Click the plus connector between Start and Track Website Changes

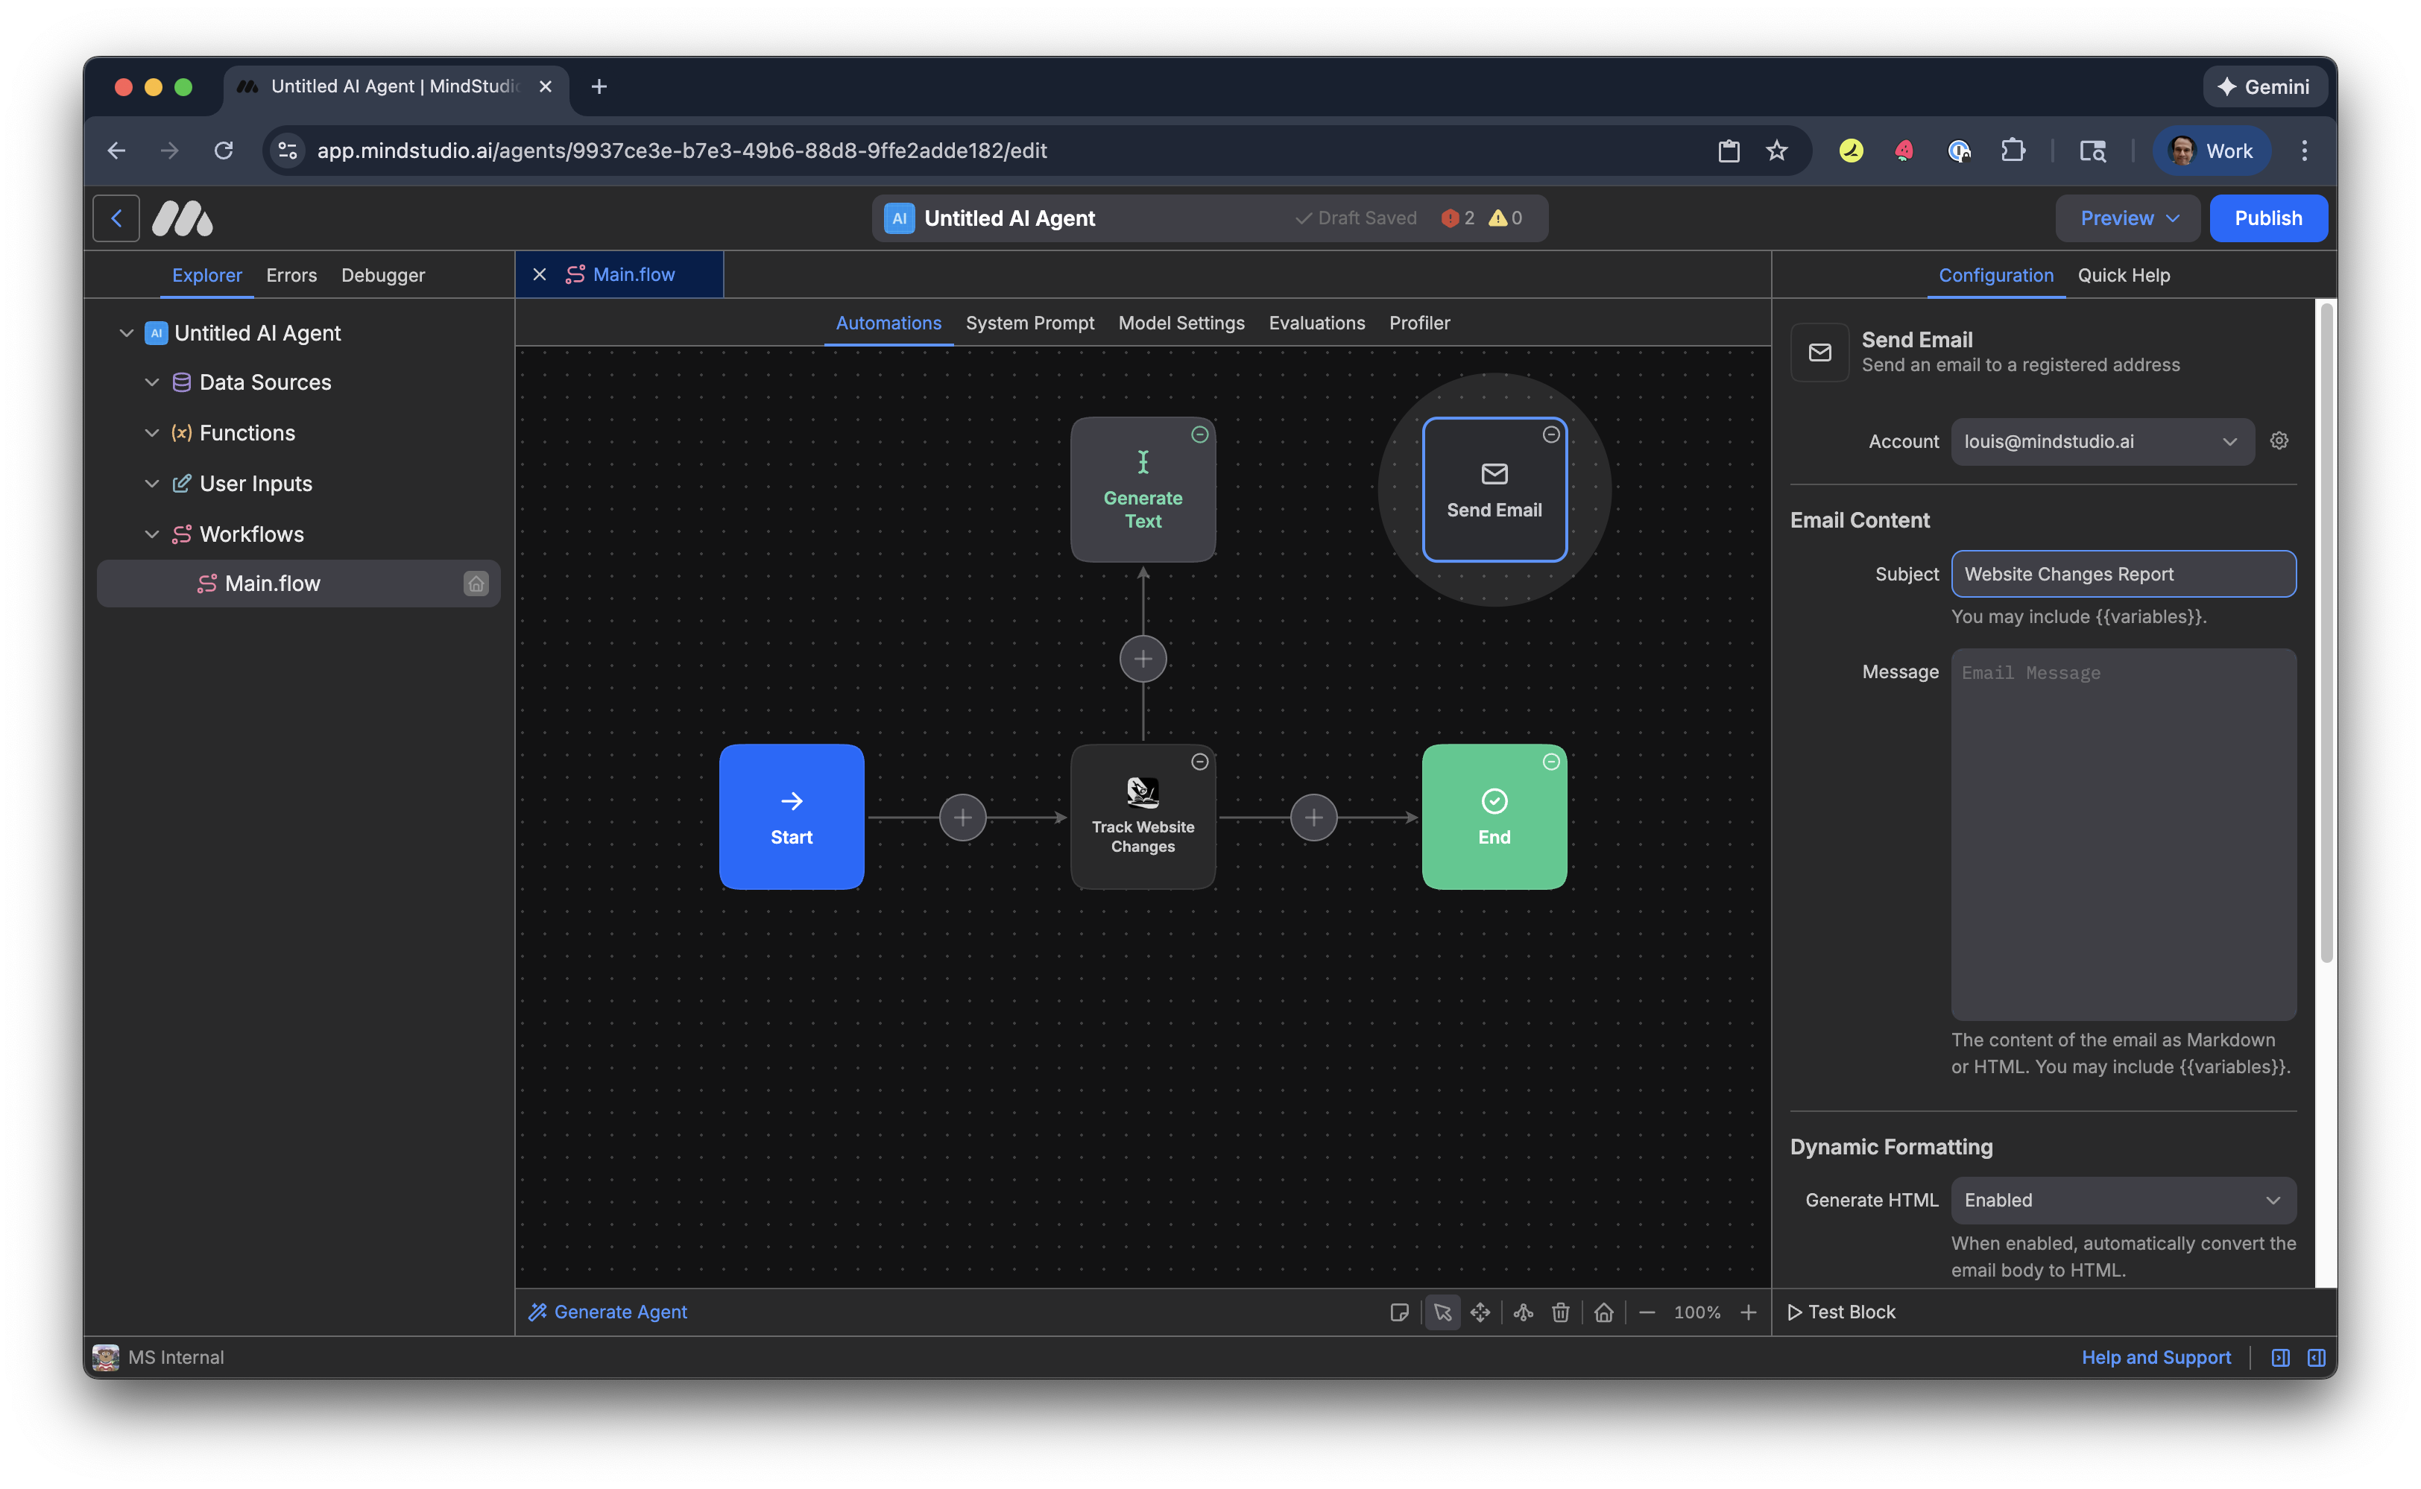coord(962,818)
